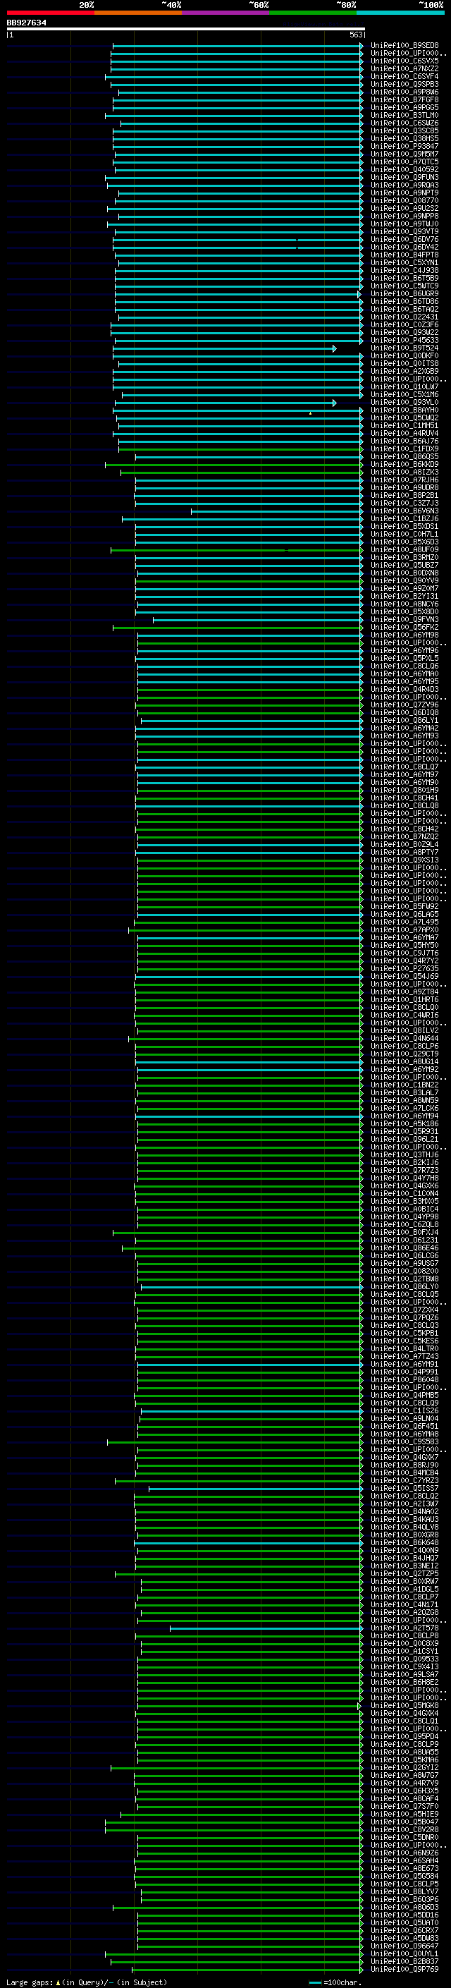Select hit label UniRef100_O22431

404,317
